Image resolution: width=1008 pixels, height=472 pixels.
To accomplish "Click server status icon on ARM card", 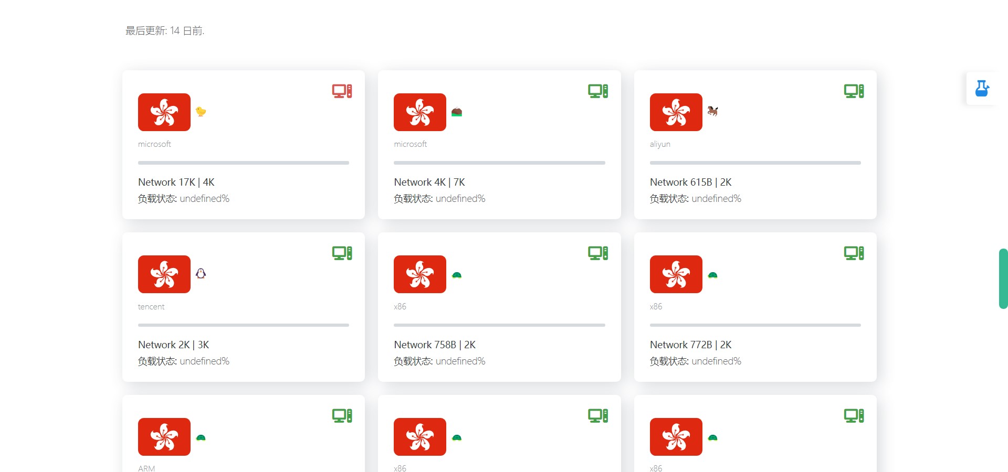I will click(x=342, y=416).
